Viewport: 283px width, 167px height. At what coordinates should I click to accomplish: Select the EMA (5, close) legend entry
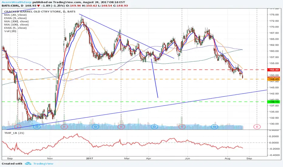(x=15, y=28)
